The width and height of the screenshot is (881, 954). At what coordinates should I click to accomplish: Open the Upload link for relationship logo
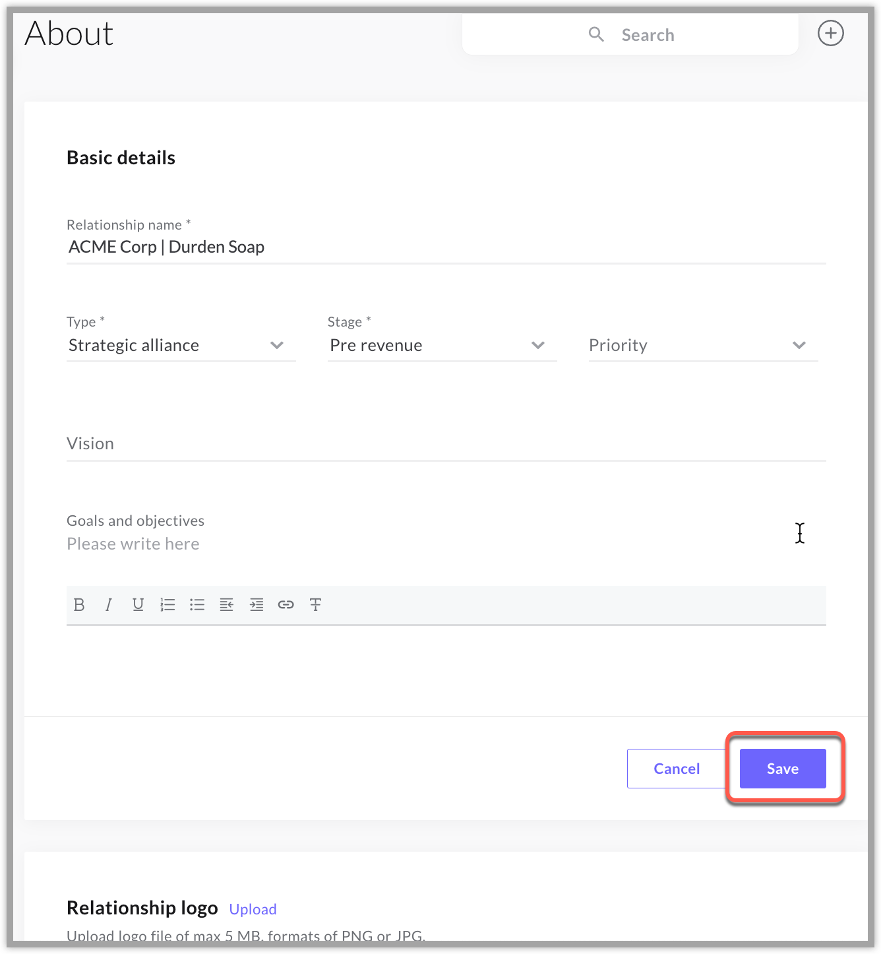coord(253,909)
